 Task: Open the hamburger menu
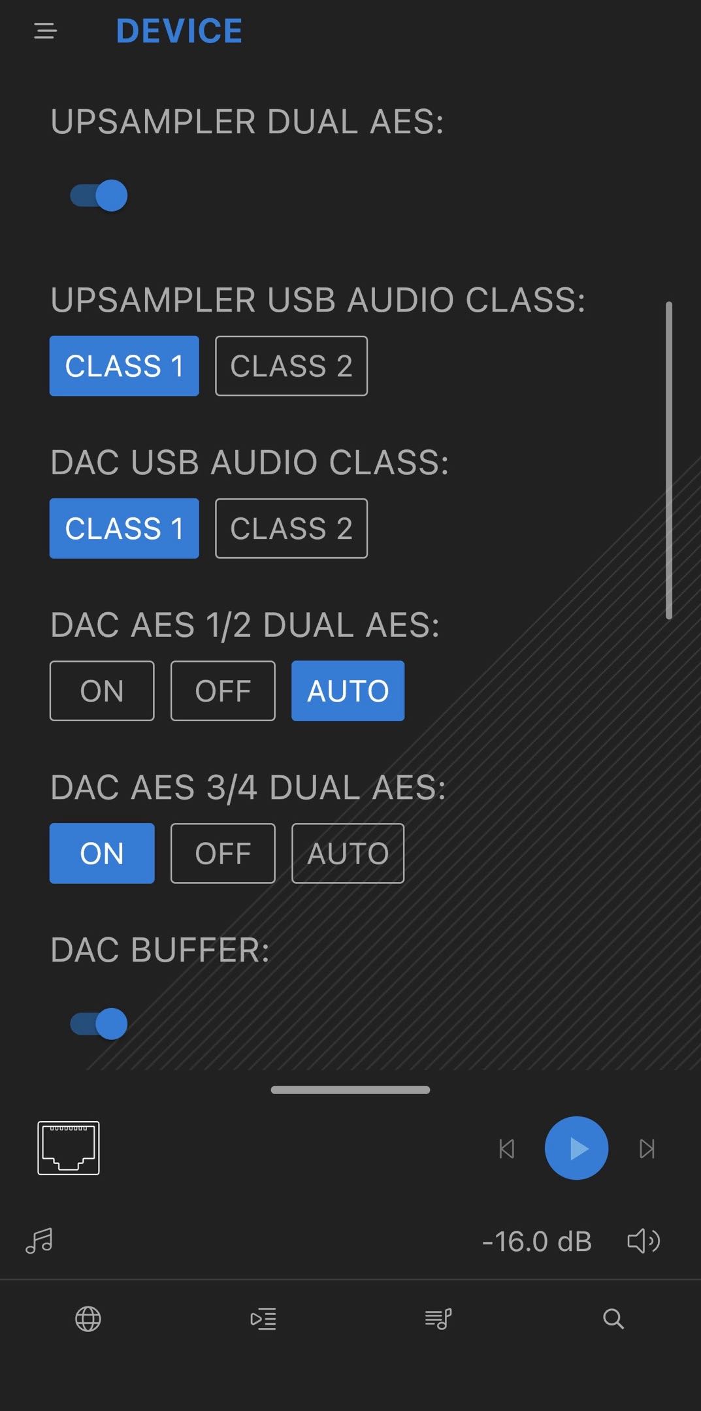(x=45, y=31)
